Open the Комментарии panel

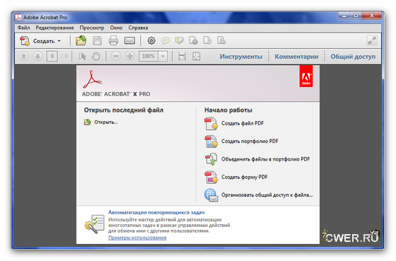pos(296,57)
